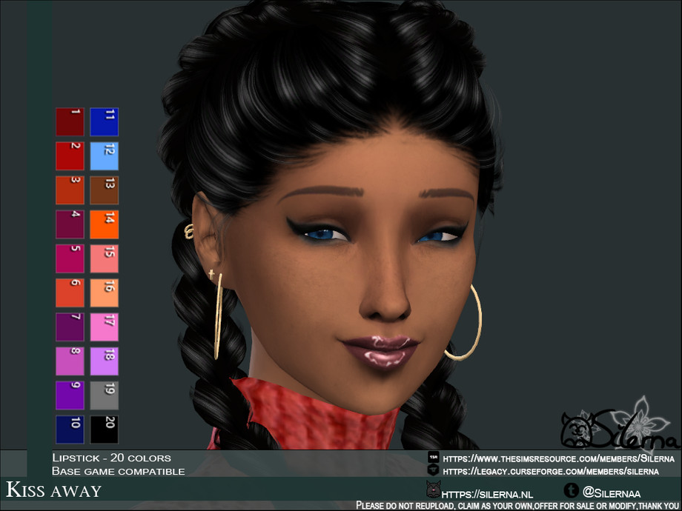682x511 pixels.
Task: Click the cat icon beside silerna.nl
Action: [x=433, y=490]
